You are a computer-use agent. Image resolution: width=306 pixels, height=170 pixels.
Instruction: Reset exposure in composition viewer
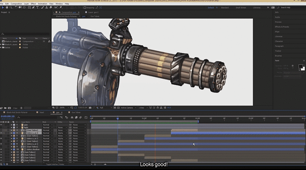(165, 108)
